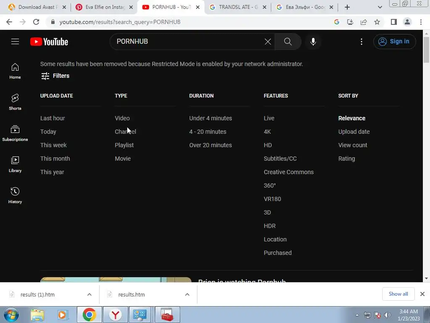
Task: Enable the Creative Commons feature filter
Action: [289, 172]
